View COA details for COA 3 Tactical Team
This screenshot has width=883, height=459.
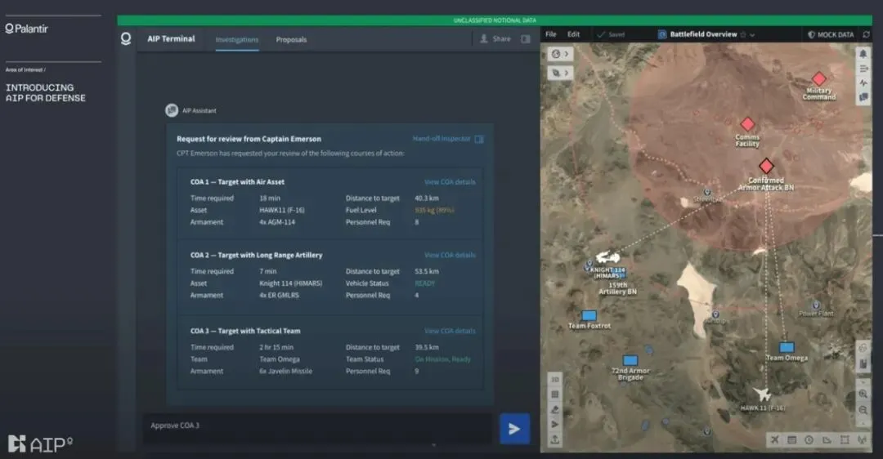click(450, 332)
